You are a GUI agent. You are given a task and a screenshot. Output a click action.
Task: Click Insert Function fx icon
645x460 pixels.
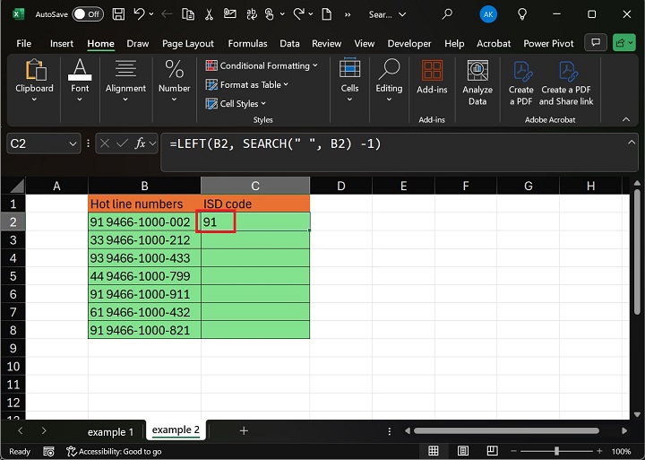141,143
